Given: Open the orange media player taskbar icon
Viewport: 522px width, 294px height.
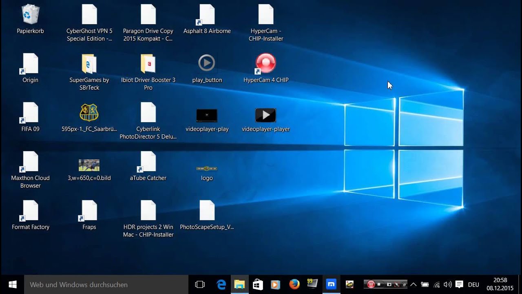Looking at the screenshot, I should 276,285.
